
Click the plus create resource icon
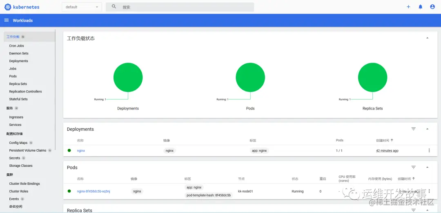[x=408, y=7]
